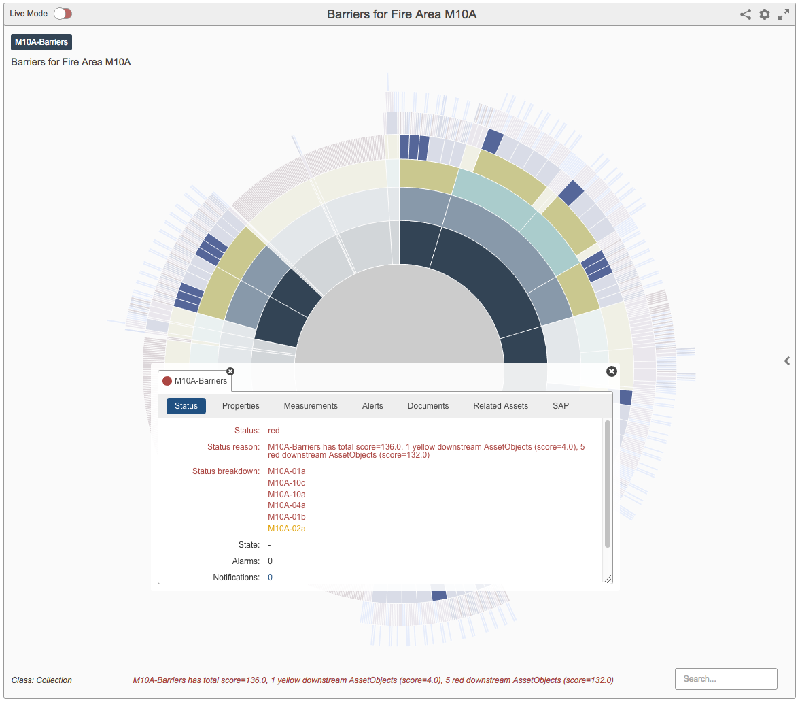Open M10A-04a status breakdown link
800x702 pixels.
287,505
